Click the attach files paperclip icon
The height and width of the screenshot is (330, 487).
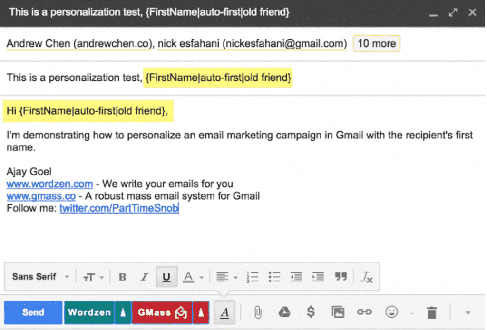[x=257, y=312]
